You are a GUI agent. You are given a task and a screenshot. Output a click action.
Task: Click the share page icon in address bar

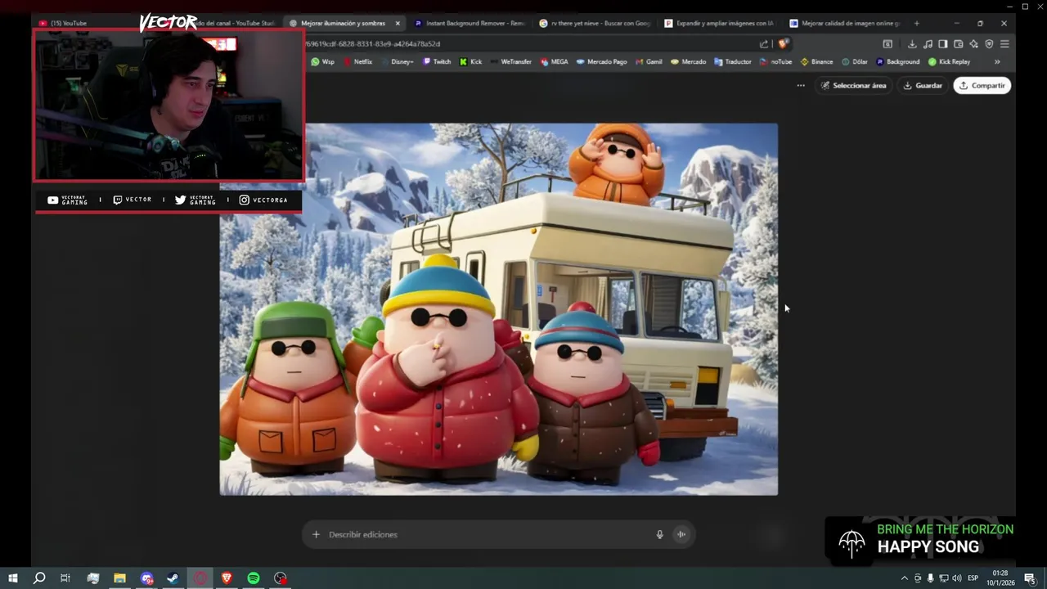point(764,44)
